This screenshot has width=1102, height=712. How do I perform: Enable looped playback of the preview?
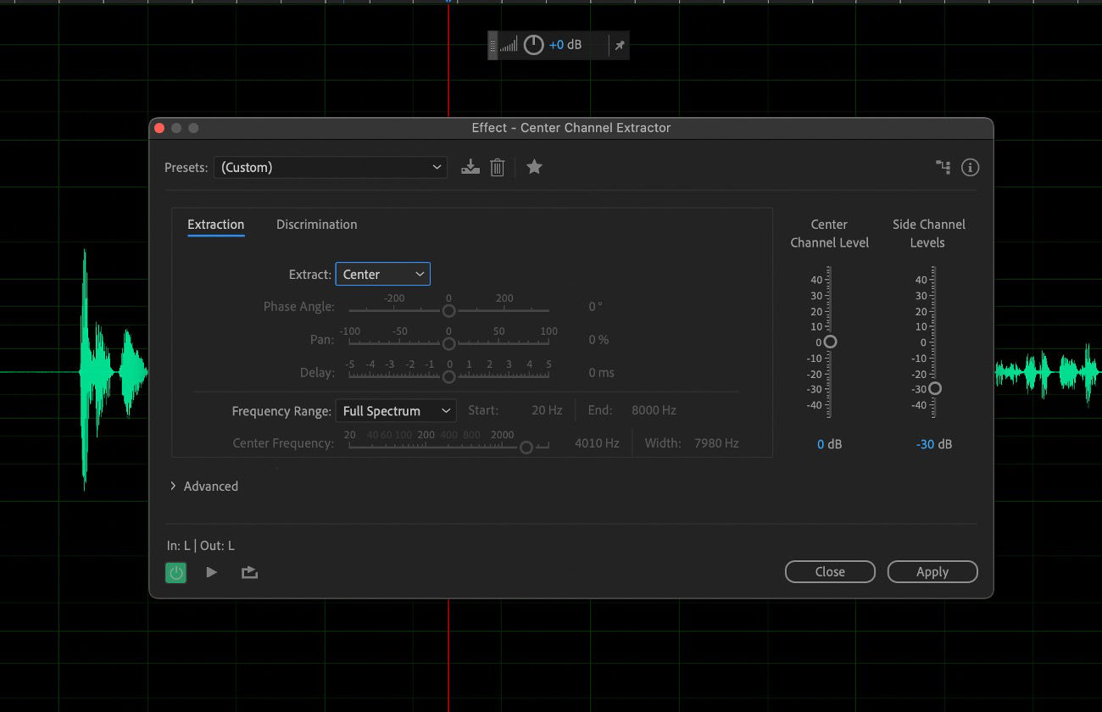tap(248, 572)
